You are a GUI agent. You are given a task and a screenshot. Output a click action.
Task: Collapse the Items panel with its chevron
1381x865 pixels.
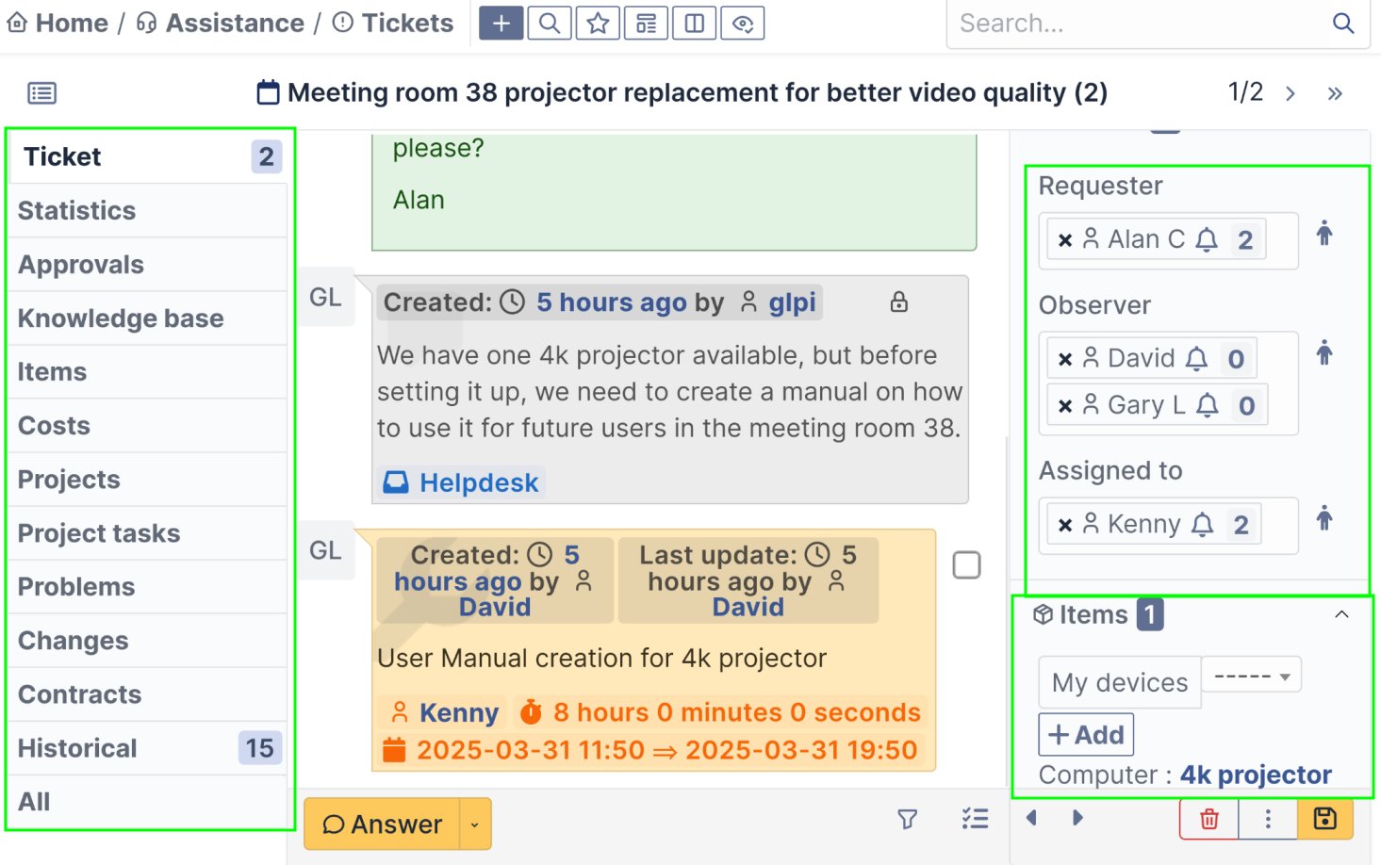point(1342,613)
